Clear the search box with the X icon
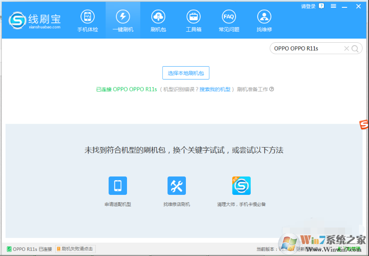 point(346,48)
